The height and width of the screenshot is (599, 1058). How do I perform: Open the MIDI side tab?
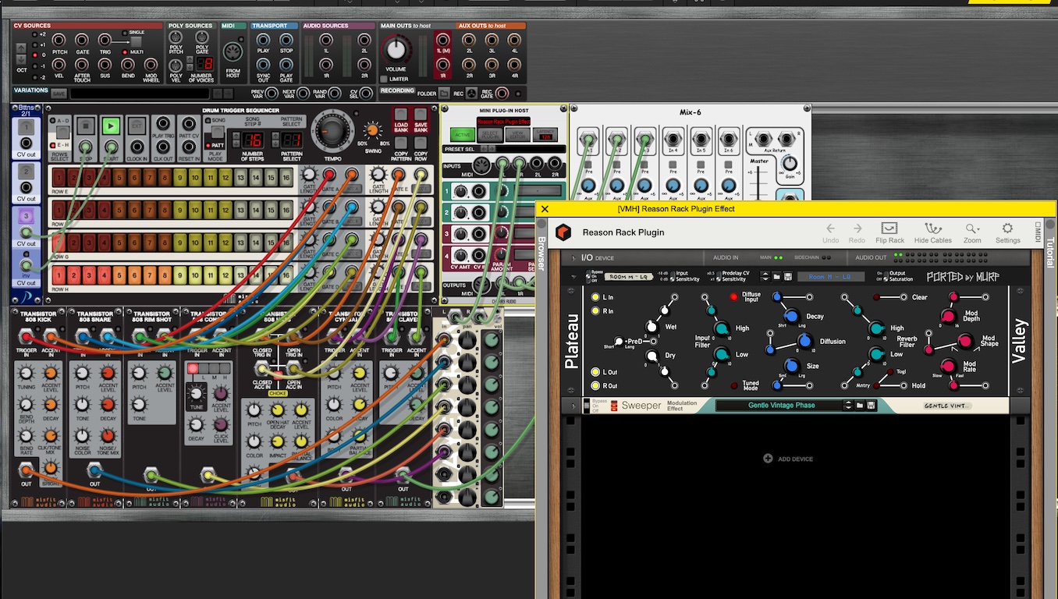pyautogui.click(x=1037, y=231)
